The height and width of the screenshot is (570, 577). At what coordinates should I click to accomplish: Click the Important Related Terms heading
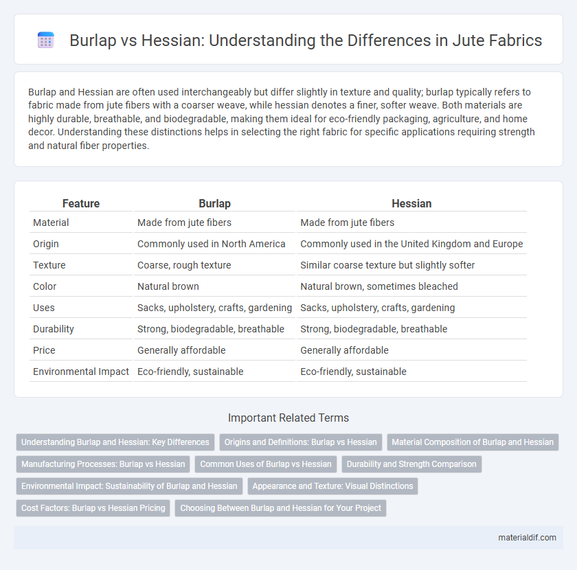pos(288,418)
